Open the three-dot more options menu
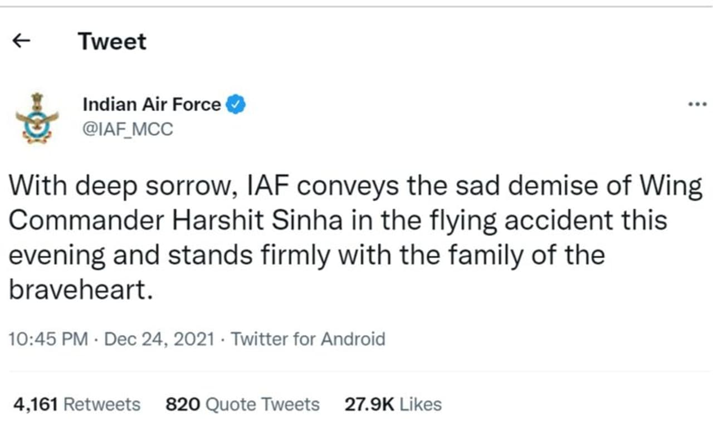Image resolution: width=713 pixels, height=426 pixels. click(697, 104)
